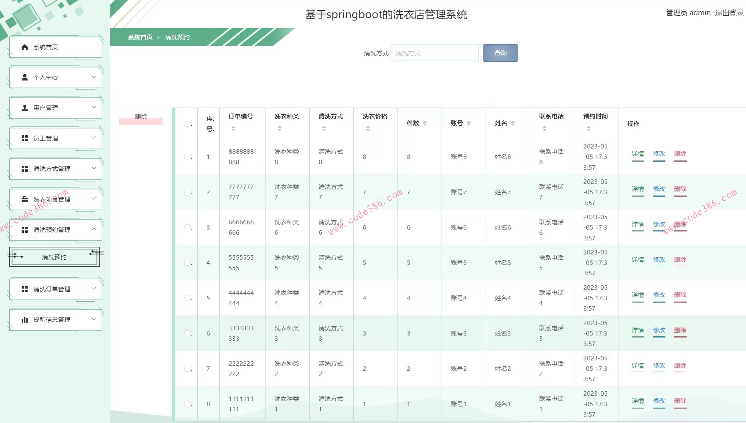746x423 pixels.
Task: Click the icon next to 清洗方式管理
Action: pos(24,169)
